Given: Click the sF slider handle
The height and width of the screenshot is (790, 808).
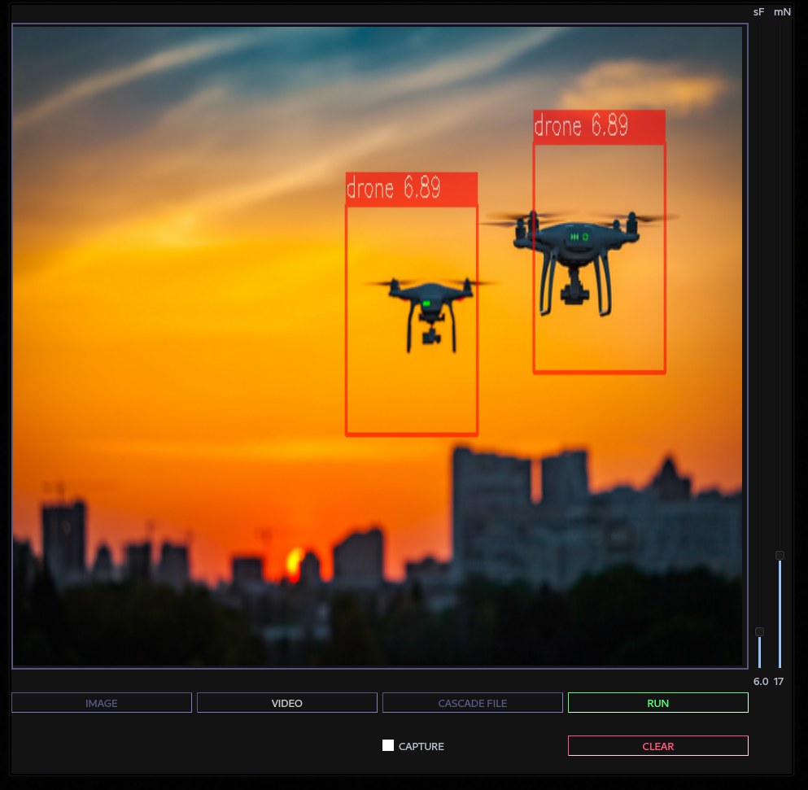Looking at the screenshot, I should pyautogui.click(x=759, y=632).
